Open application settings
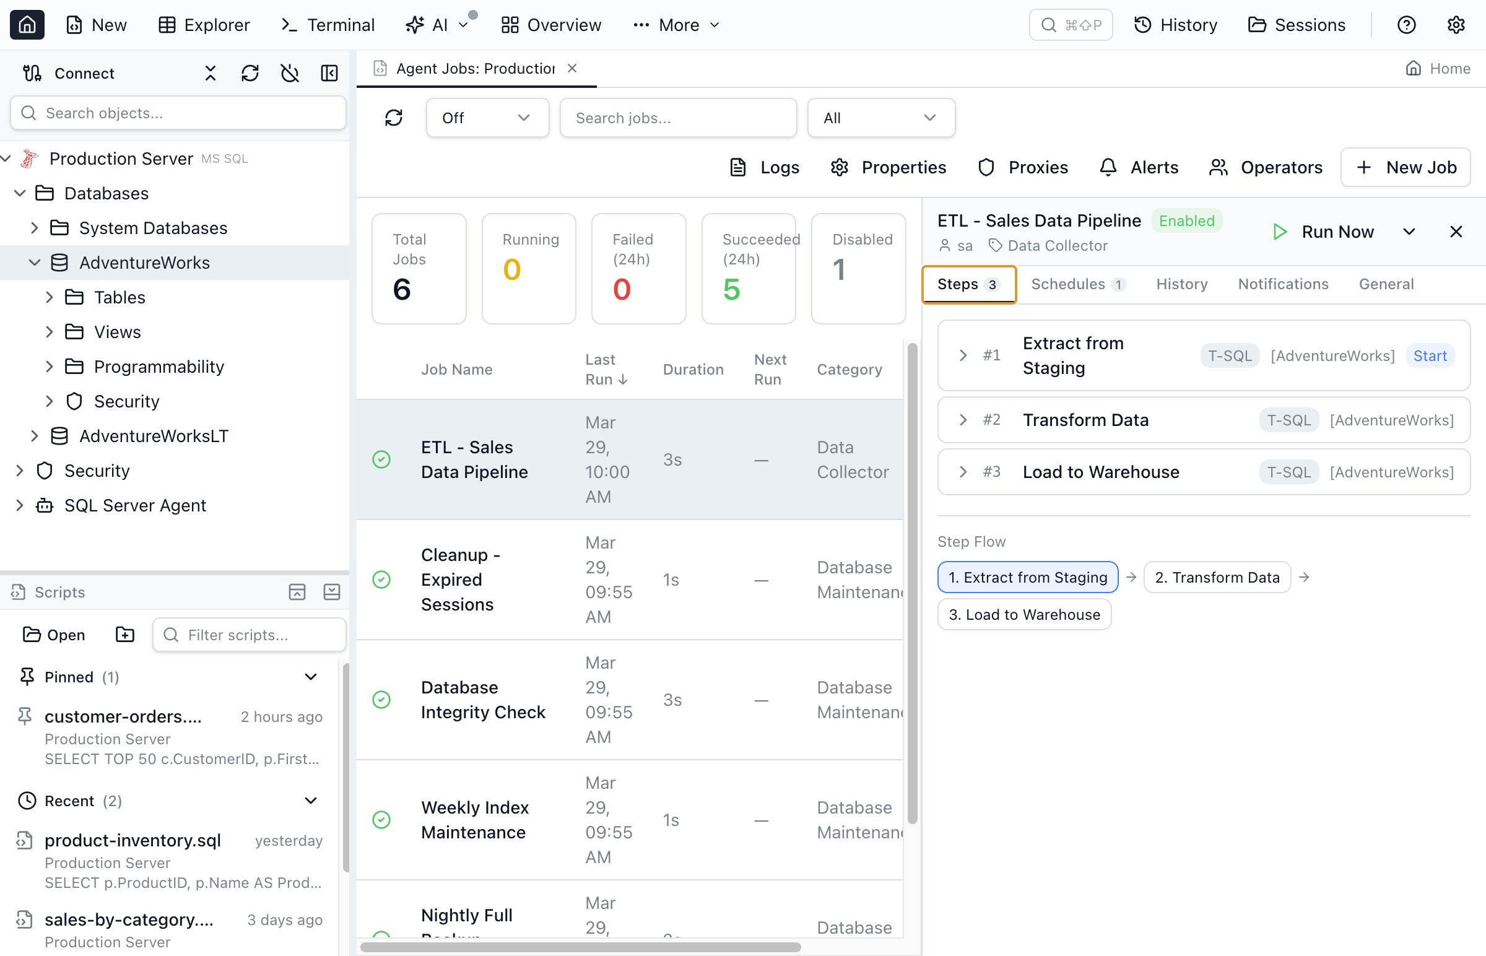The image size is (1486, 956). [x=1456, y=25]
